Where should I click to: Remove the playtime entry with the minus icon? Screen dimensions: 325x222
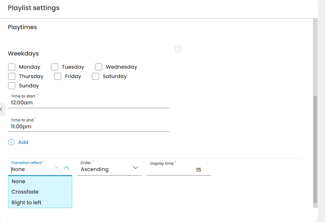[178, 49]
